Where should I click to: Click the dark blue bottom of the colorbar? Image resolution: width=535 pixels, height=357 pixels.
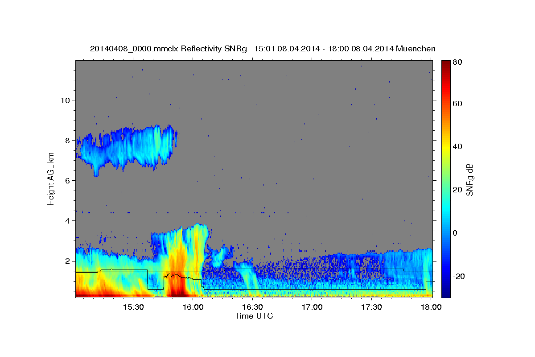tap(446, 292)
